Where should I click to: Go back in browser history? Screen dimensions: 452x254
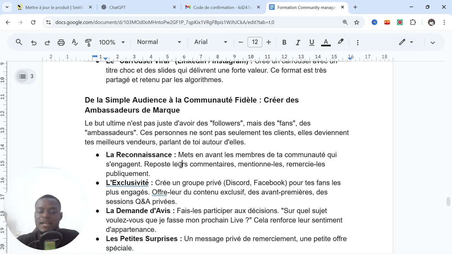tap(8, 22)
